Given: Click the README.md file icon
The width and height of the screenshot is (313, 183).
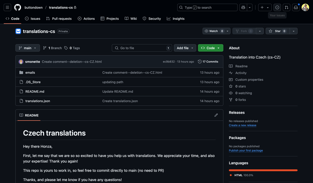Looking at the screenshot, I should tap(21, 91).
